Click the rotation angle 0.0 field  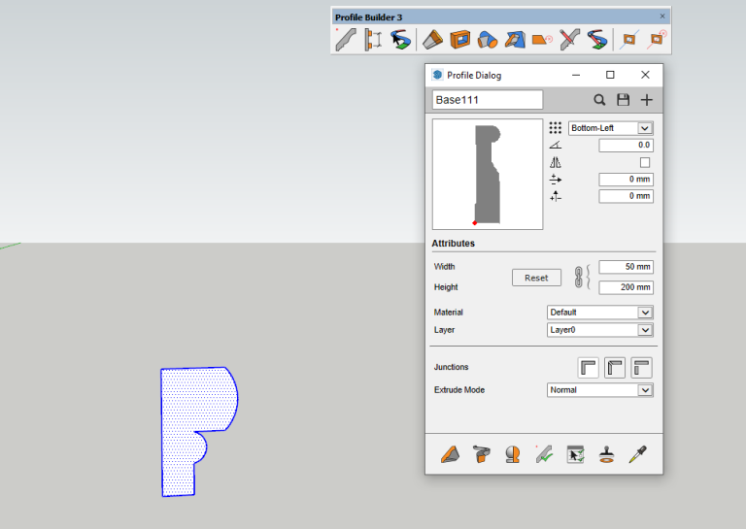click(x=626, y=145)
